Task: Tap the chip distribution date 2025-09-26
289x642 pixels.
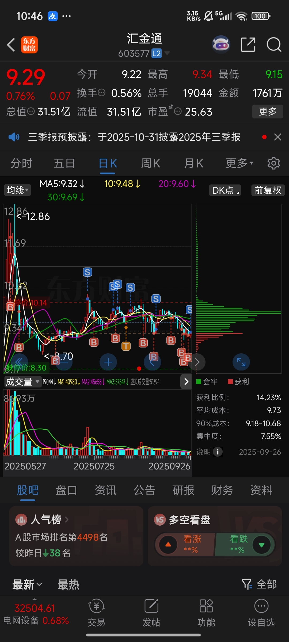Action: click(260, 452)
